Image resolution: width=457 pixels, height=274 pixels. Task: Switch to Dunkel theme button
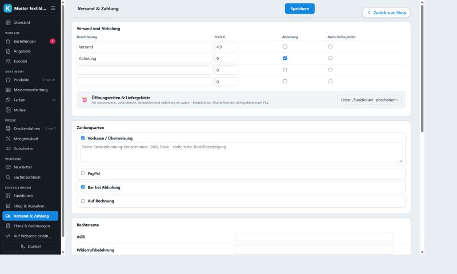[31, 247]
